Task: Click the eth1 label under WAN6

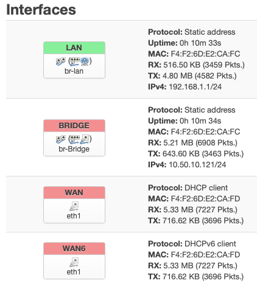Action: tap(74, 272)
